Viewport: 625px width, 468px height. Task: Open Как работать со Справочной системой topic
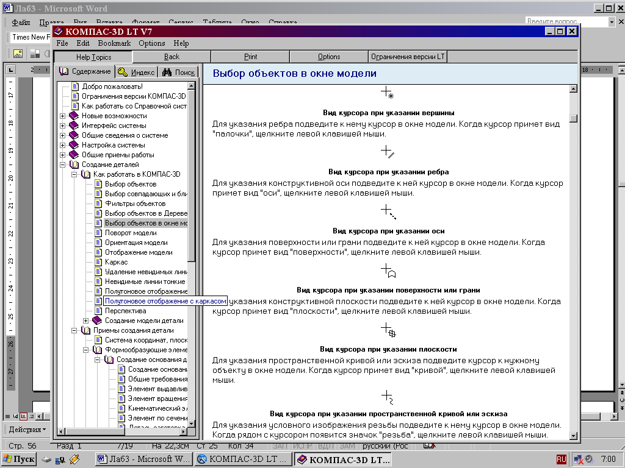click(134, 106)
